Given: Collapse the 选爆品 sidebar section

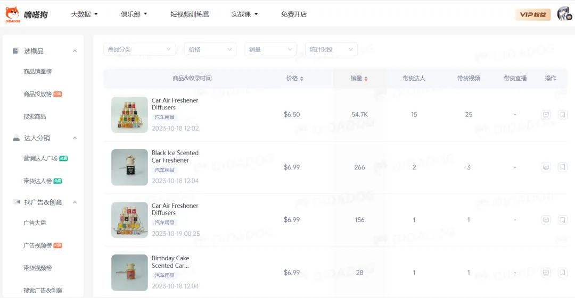Looking at the screenshot, I should coord(75,51).
